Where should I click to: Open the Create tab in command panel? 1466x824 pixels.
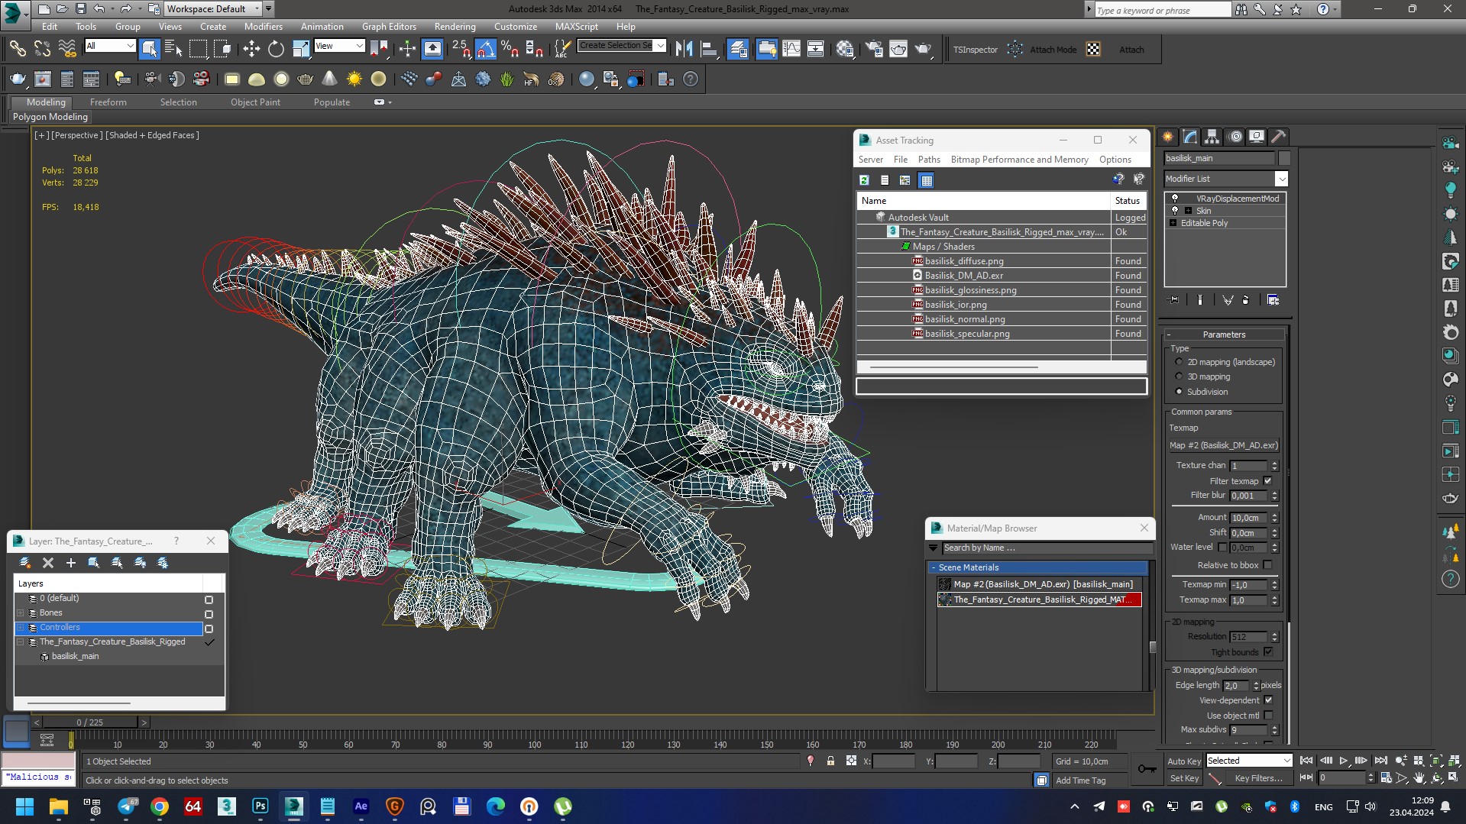(x=1167, y=137)
